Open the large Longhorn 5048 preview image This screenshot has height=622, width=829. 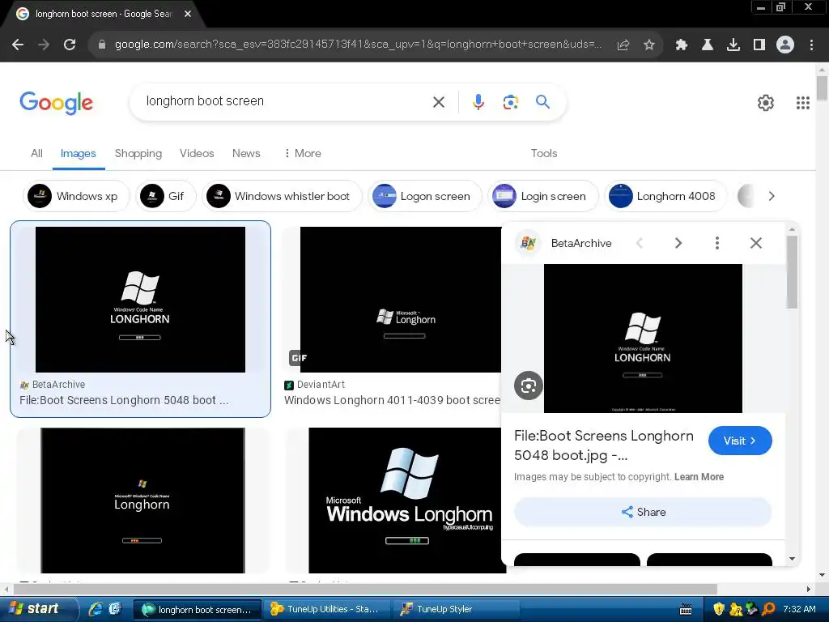(x=643, y=339)
